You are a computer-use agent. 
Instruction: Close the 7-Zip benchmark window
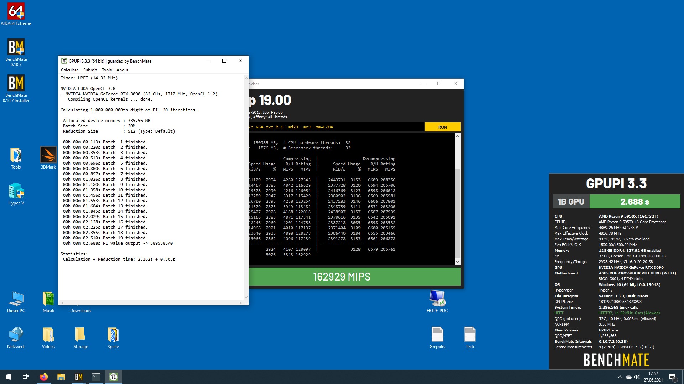(x=455, y=84)
